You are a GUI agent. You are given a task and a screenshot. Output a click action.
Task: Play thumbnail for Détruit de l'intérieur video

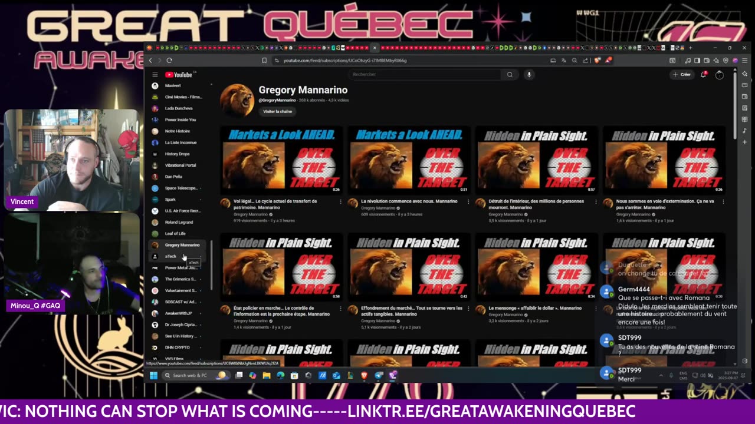(x=537, y=160)
